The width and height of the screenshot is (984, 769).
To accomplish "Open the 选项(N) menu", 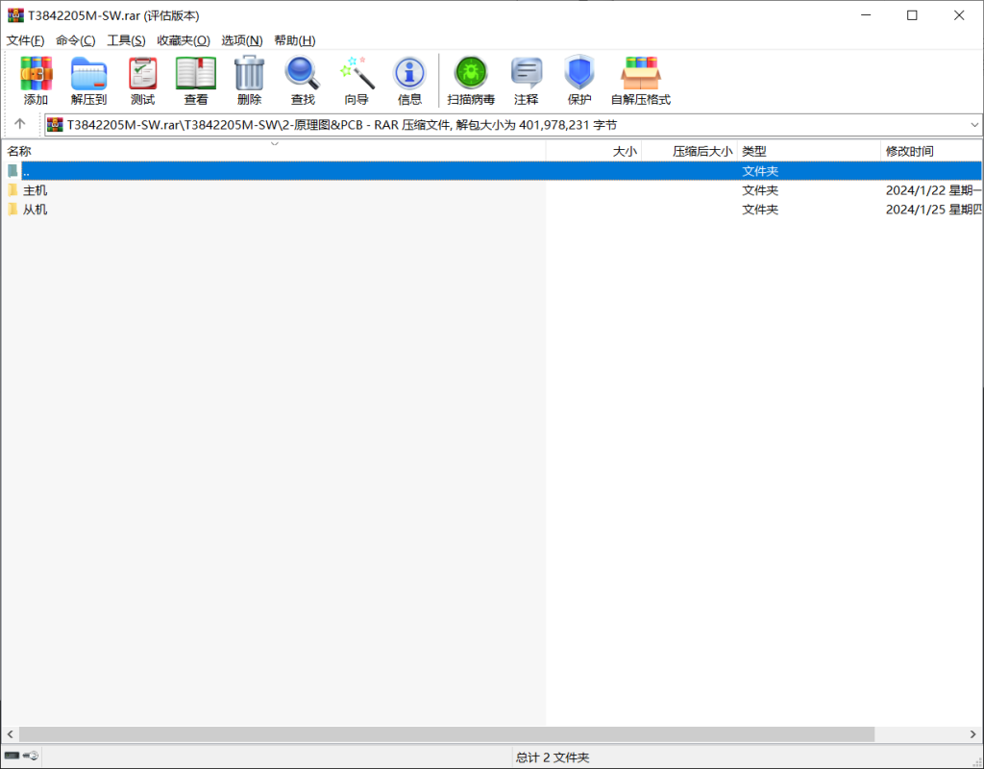I will coord(241,40).
